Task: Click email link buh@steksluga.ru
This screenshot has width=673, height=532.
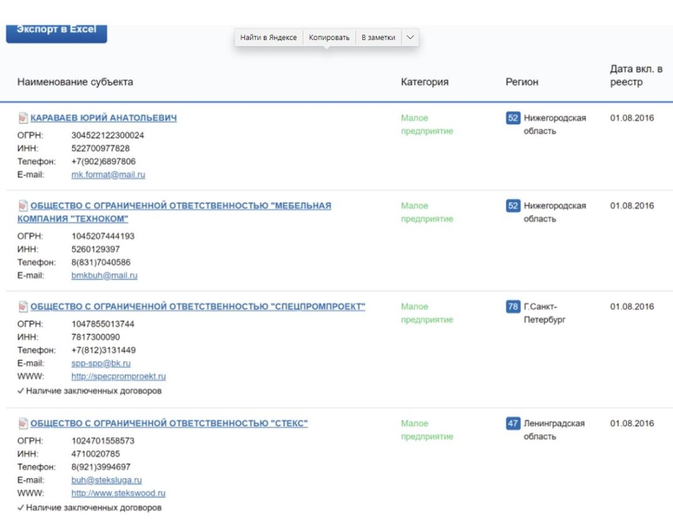Action: [107, 480]
